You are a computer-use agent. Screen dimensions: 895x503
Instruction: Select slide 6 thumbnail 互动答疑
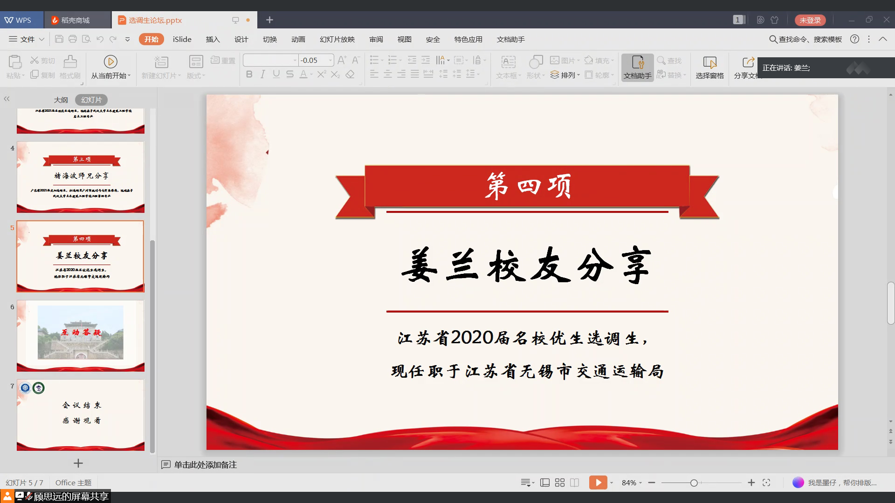click(81, 335)
